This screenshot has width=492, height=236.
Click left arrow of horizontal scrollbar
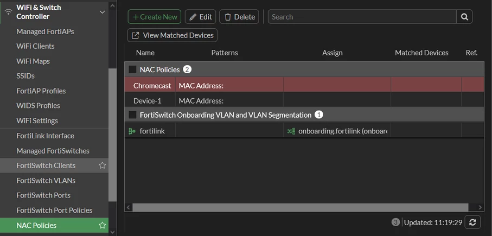(128, 207)
